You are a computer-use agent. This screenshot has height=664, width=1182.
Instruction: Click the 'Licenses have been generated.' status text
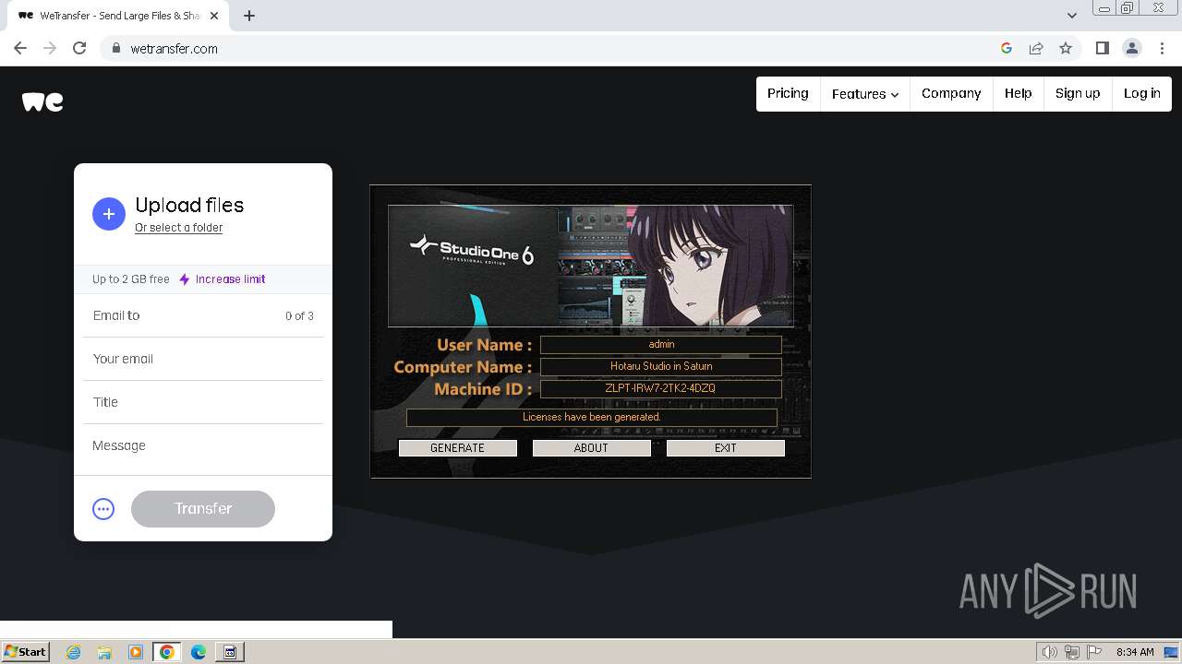coord(592,417)
